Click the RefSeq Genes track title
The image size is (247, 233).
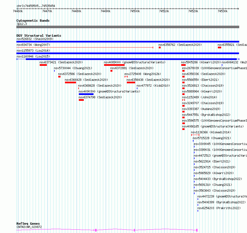pos(28,224)
